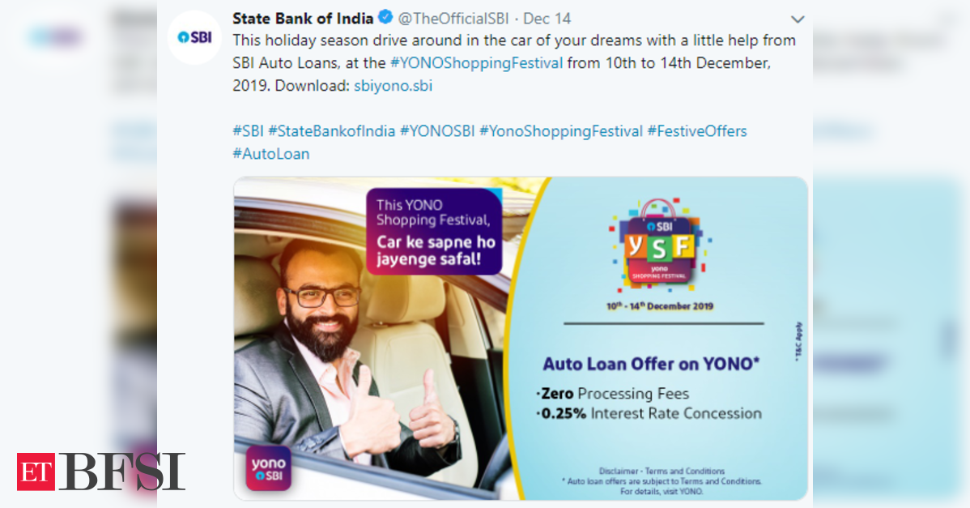
Task: Open State Bank of India profile name
Action: click(x=303, y=19)
